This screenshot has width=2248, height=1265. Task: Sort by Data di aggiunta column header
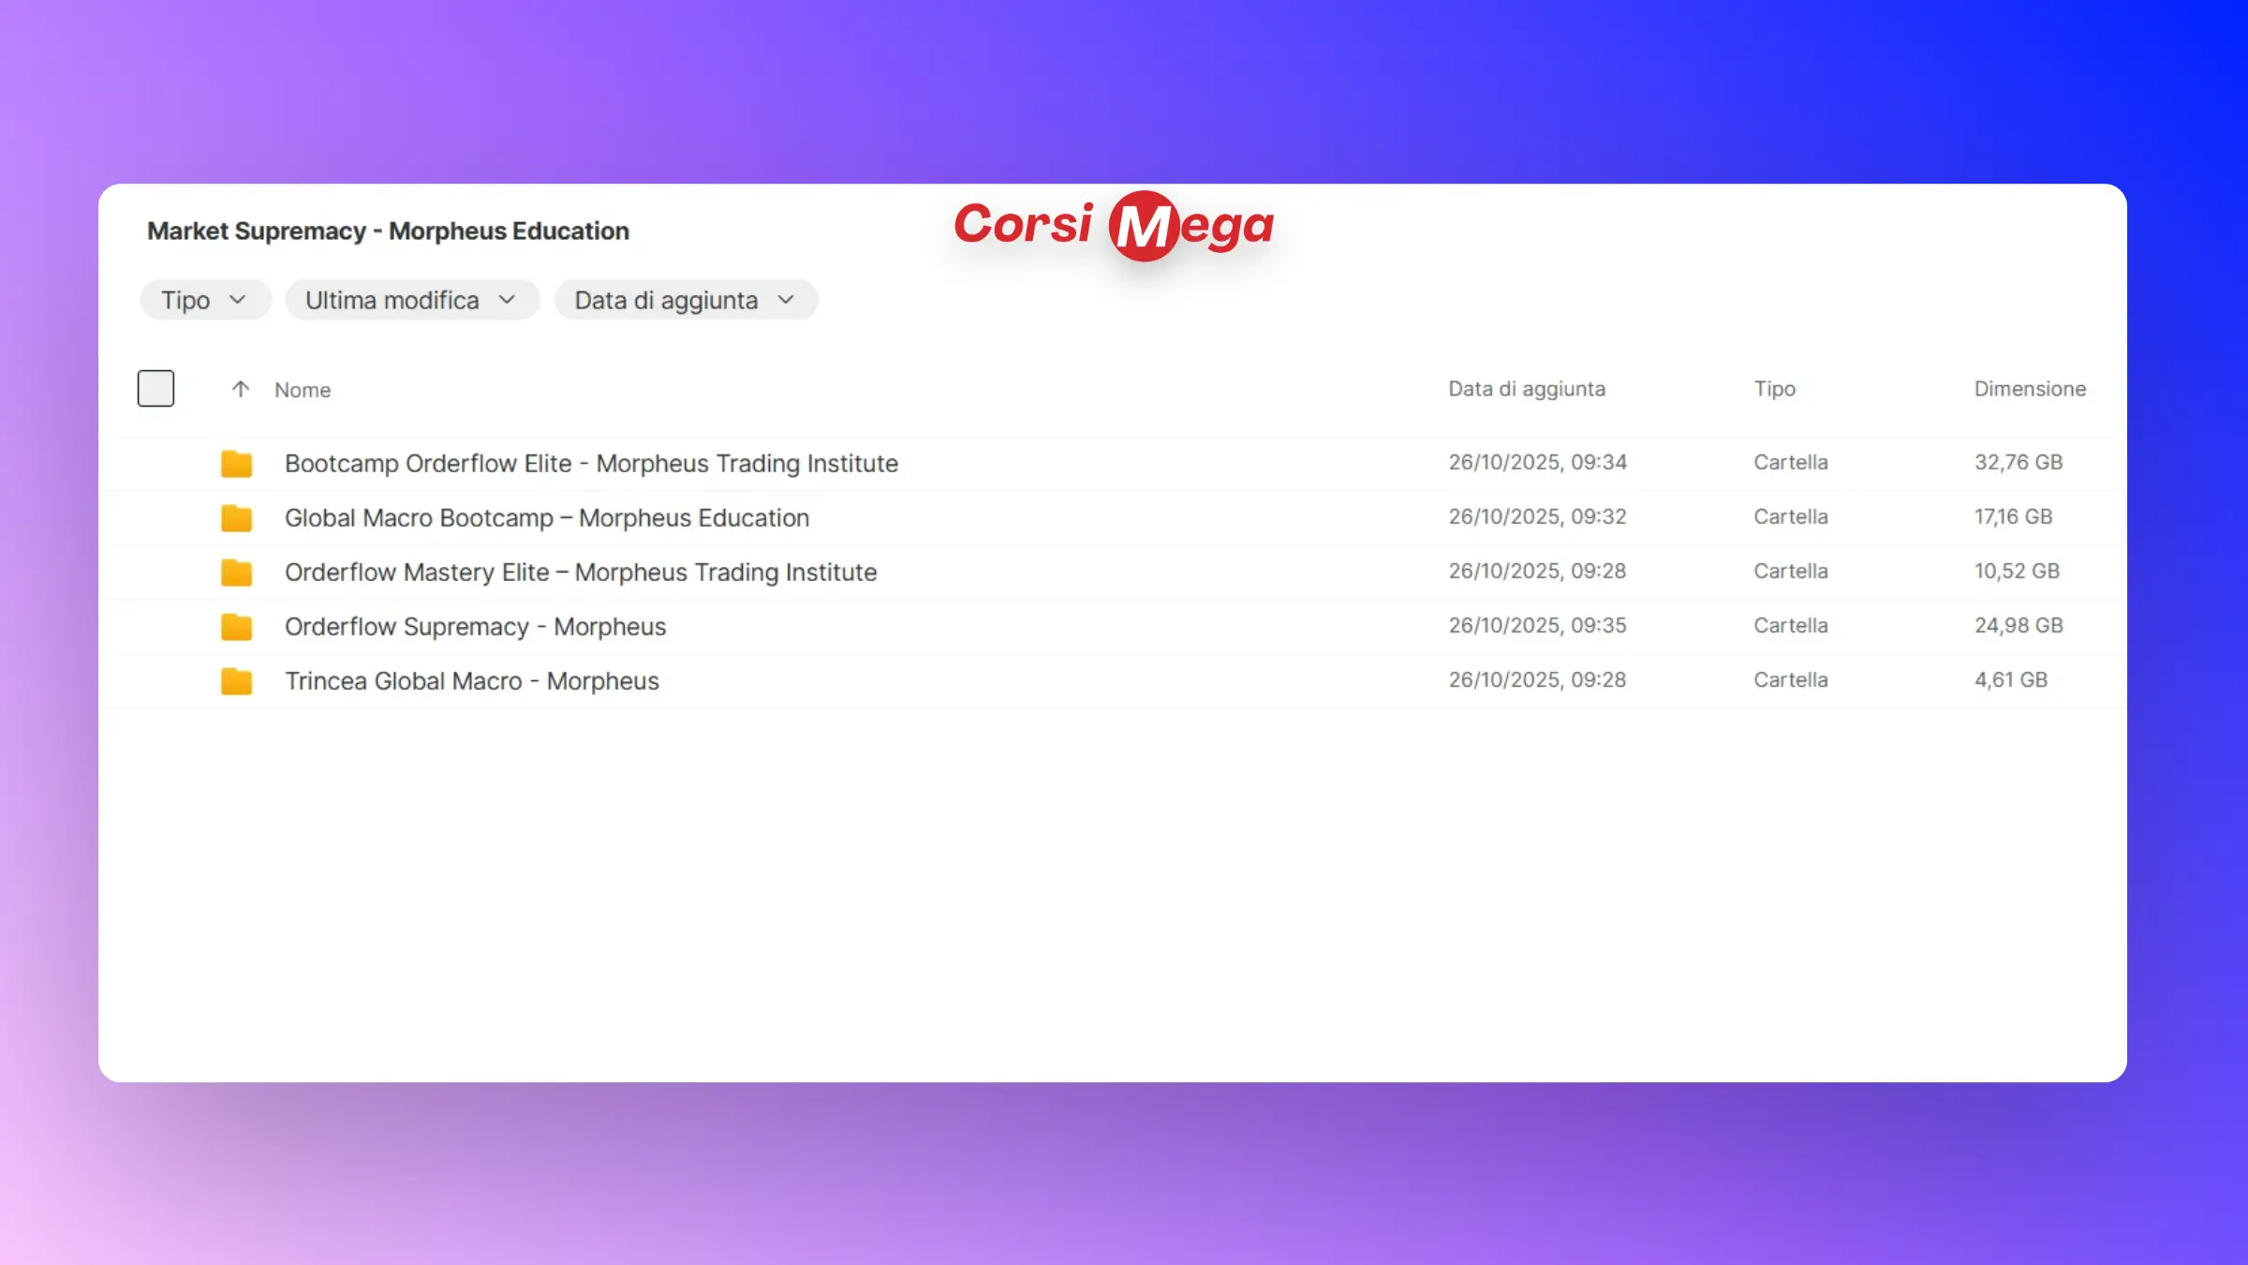click(1527, 389)
